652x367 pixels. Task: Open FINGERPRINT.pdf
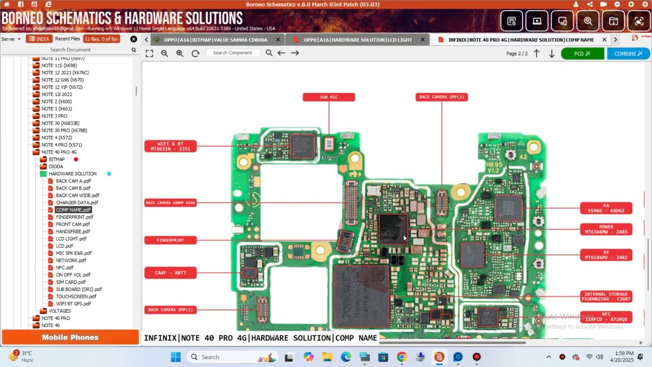pyautogui.click(x=74, y=217)
